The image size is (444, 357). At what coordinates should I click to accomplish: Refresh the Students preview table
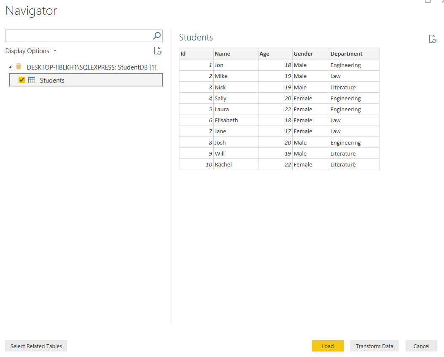(x=432, y=39)
